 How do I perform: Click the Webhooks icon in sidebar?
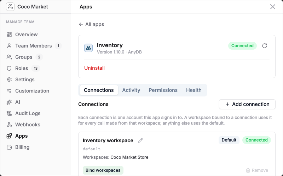(x=9, y=125)
